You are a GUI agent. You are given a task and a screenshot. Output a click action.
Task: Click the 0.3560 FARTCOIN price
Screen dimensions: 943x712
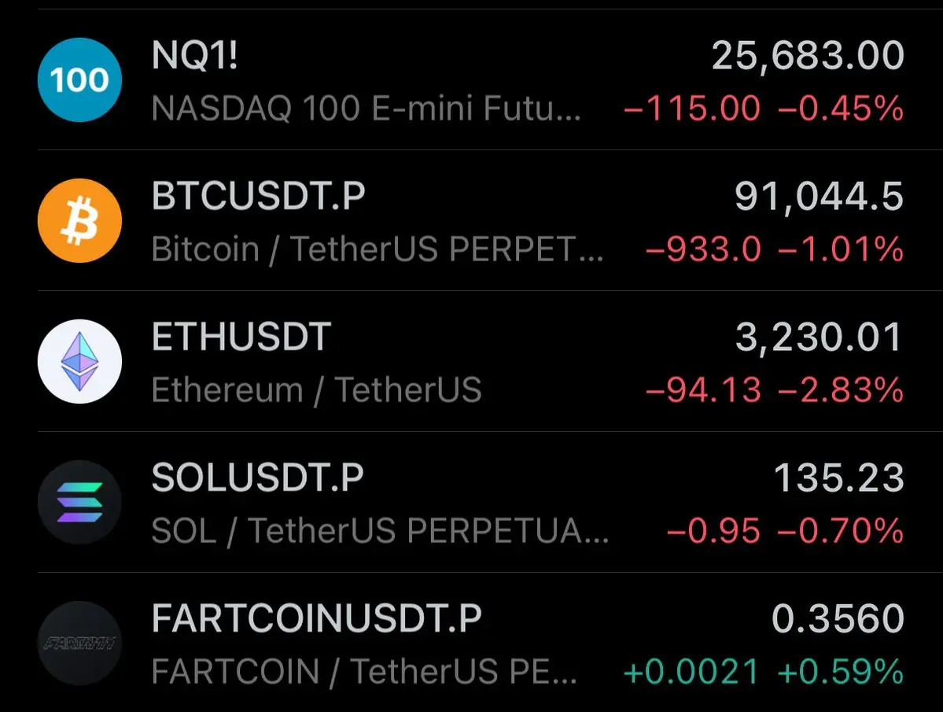click(838, 619)
